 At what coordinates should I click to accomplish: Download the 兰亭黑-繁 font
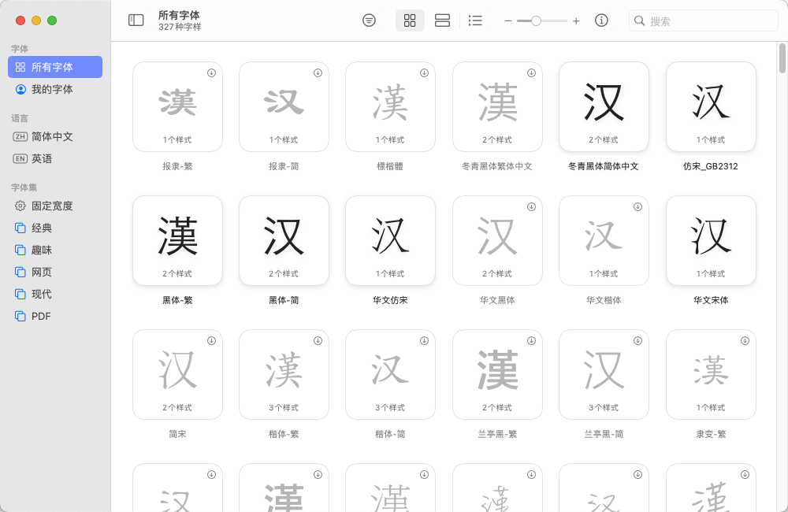(531, 340)
